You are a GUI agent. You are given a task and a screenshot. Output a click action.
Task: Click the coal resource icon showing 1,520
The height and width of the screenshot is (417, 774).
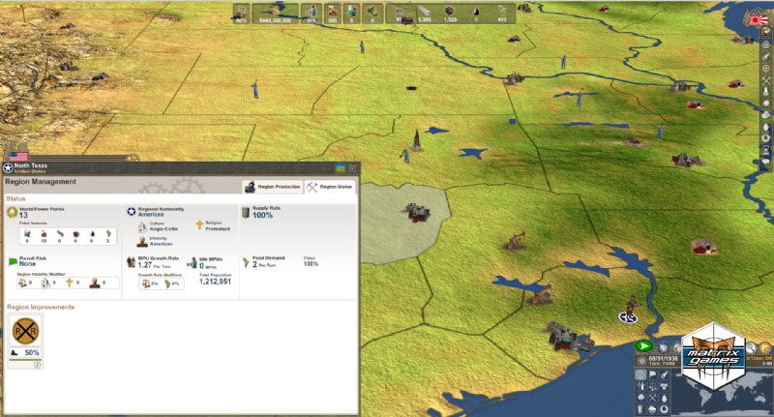450,11
